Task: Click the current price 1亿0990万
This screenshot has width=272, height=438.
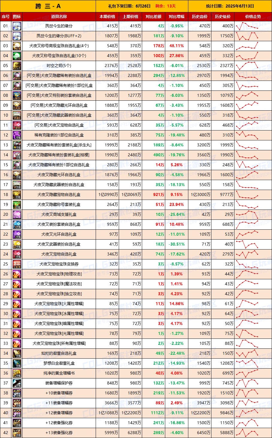Action: point(108,195)
